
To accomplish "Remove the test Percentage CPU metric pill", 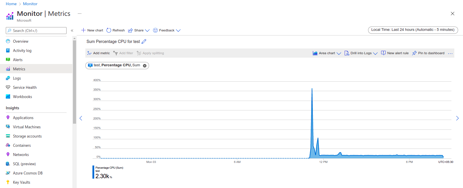I will click(145, 65).
